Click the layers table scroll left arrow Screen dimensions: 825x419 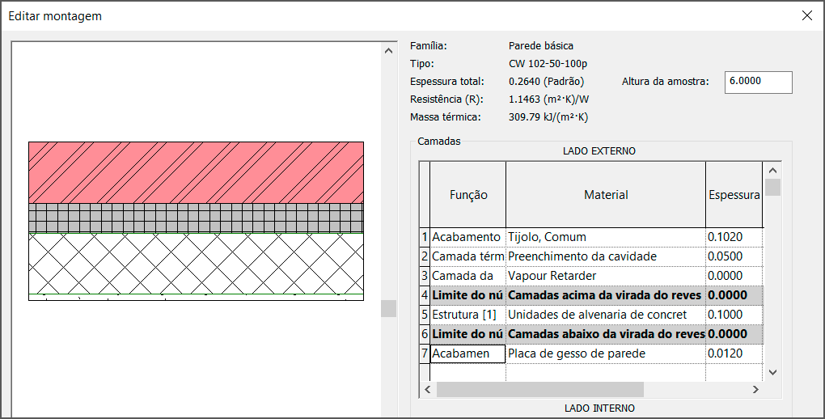click(x=426, y=389)
